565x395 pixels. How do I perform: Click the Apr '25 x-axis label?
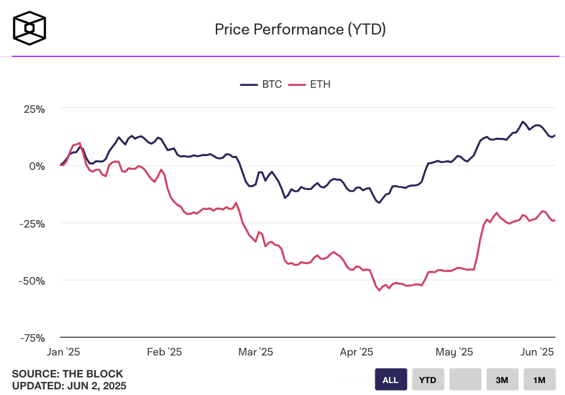[x=357, y=352]
